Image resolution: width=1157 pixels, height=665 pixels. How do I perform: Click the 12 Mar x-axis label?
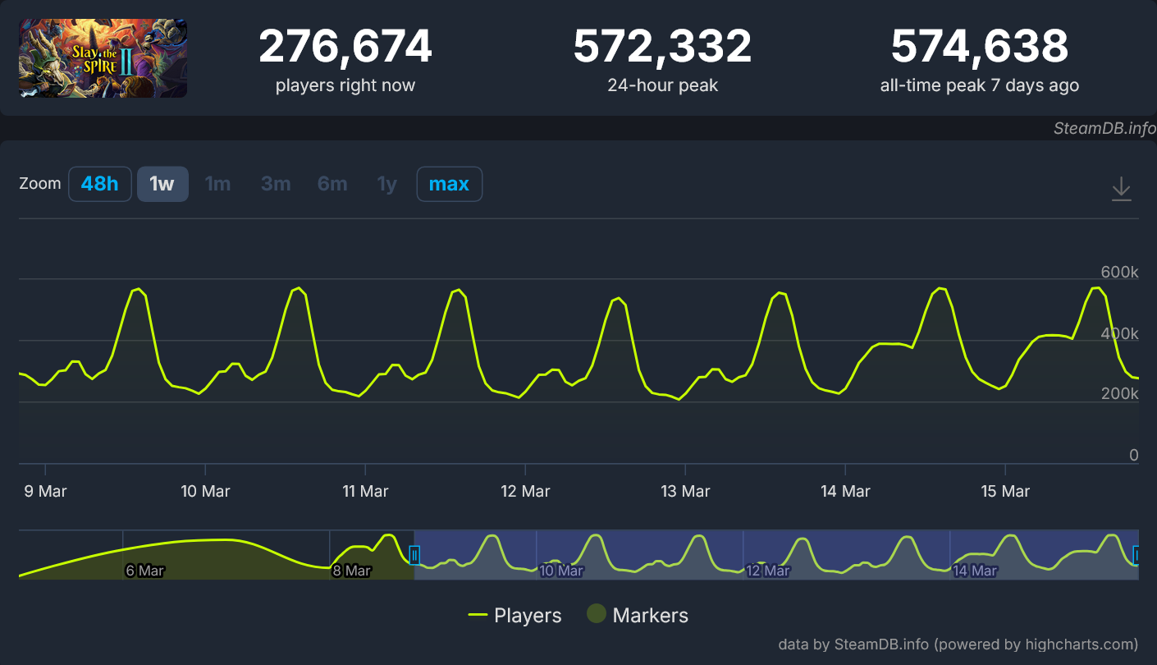[x=525, y=491]
